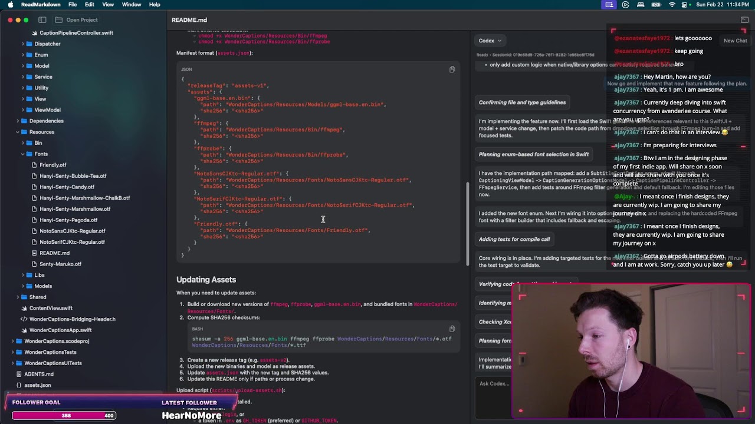
Task: Click the braces icon of assets.json
Action: 19,385
